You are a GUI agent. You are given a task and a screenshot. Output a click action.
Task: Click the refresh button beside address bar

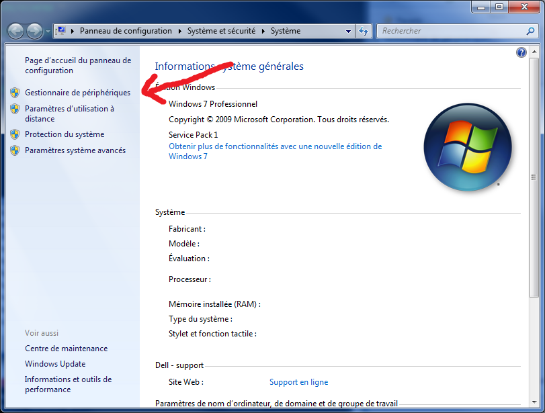[x=364, y=31]
